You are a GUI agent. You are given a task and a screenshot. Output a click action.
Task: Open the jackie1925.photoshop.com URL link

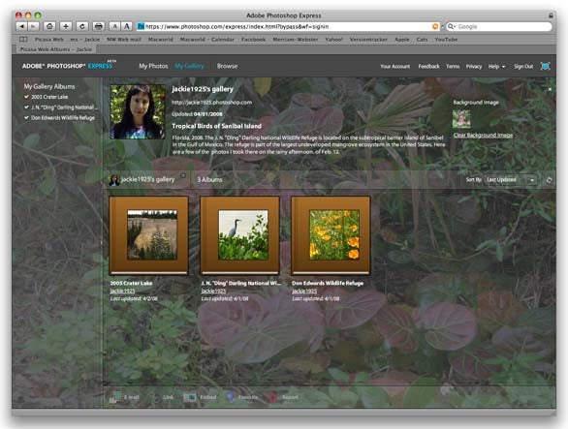point(211,103)
